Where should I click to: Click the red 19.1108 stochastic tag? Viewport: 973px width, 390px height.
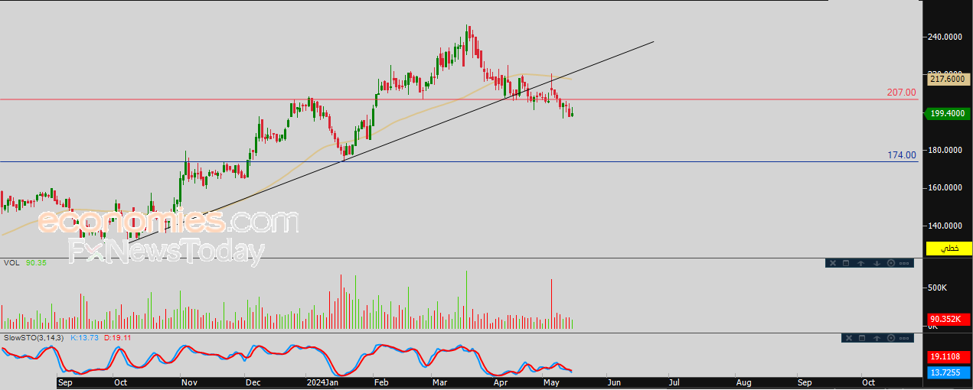(x=948, y=357)
